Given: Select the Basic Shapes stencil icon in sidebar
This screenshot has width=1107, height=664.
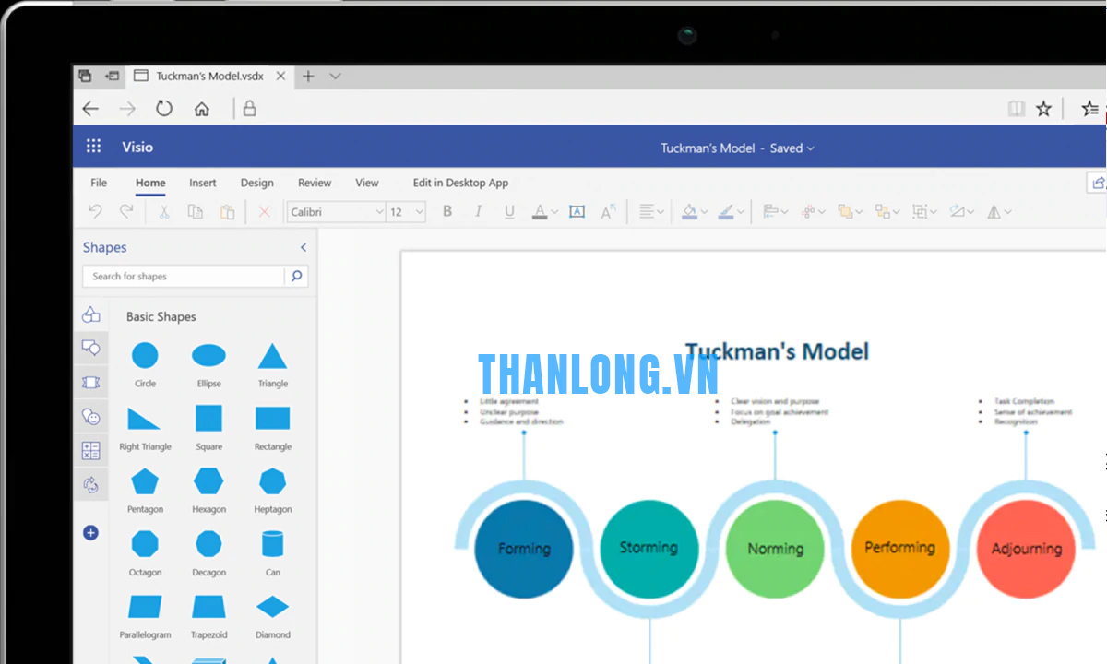Looking at the screenshot, I should point(90,314).
